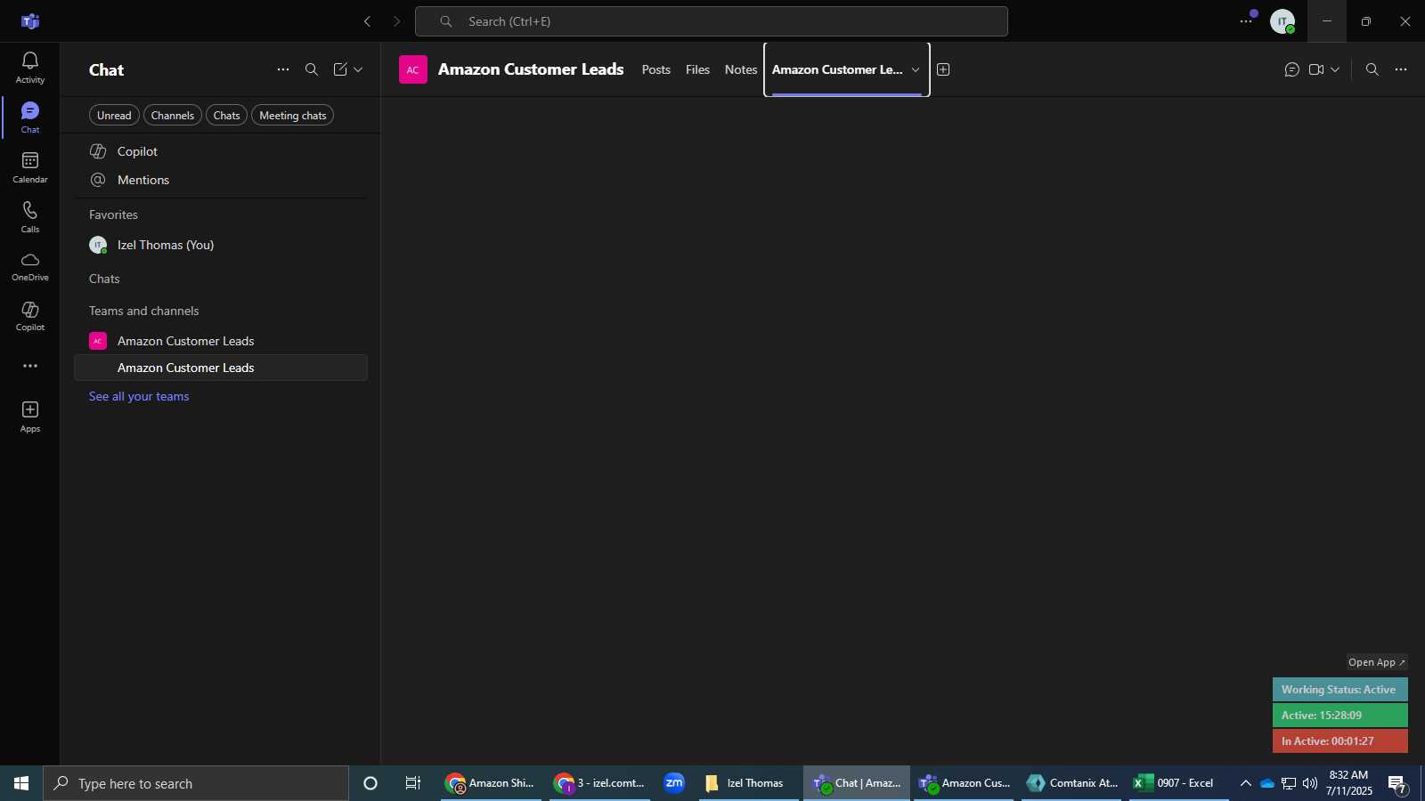Show hidden system tray icons
This screenshot has height=801, width=1425.
tap(1245, 783)
